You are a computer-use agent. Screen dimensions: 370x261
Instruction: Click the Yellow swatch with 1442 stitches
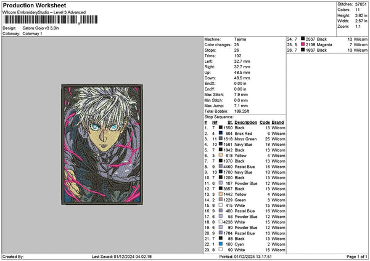[221, 194]
